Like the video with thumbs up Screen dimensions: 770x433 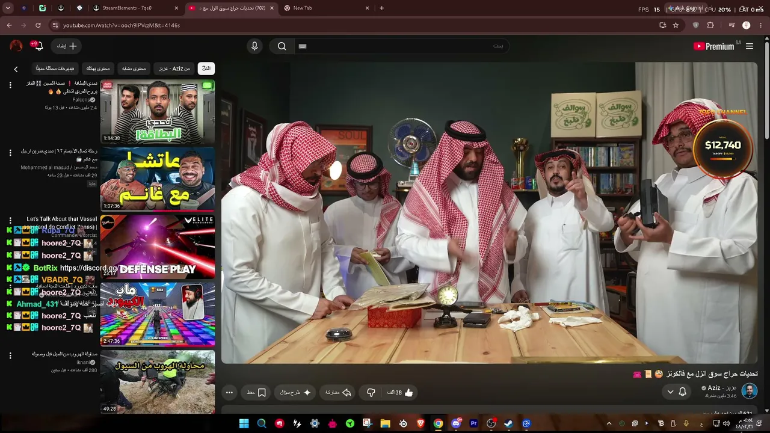pyautogui.click(x=401, y=393)
